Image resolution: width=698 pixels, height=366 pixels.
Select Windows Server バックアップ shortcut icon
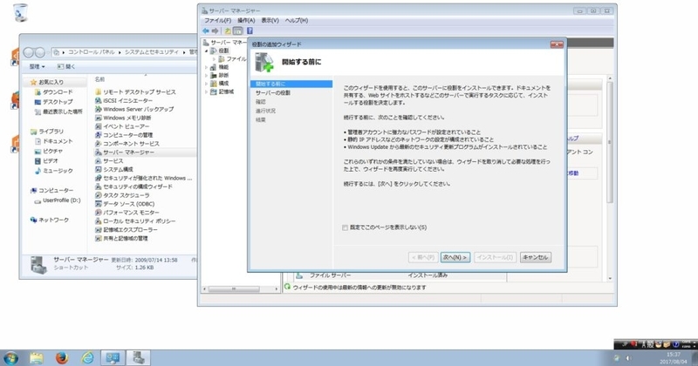99,109
